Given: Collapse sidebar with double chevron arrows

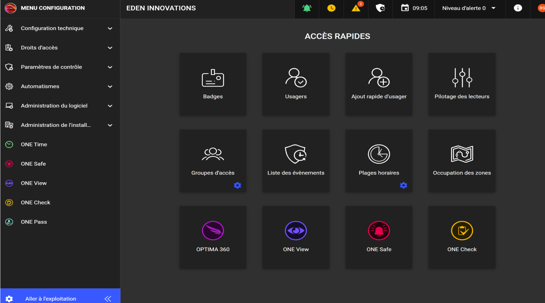Looking at the screenshot, I should [x=108, y=299].
